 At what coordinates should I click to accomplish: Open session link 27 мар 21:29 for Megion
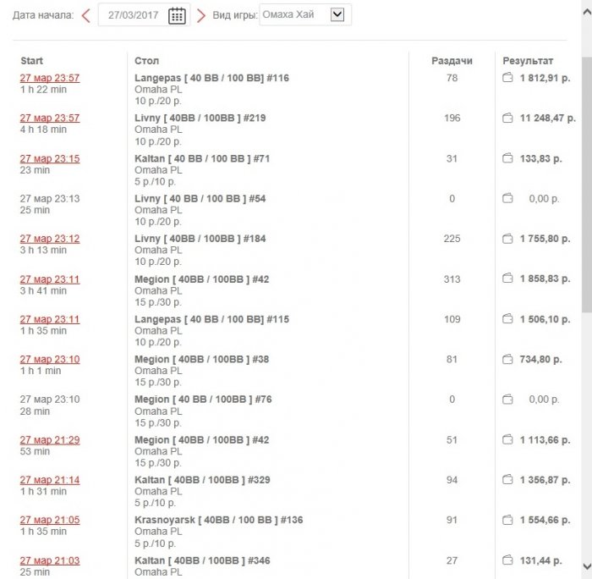pos(50,439)
